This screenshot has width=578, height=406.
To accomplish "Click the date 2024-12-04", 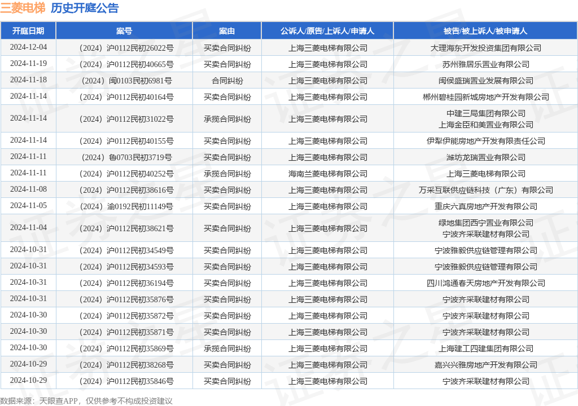I will [x=28, y=47].
